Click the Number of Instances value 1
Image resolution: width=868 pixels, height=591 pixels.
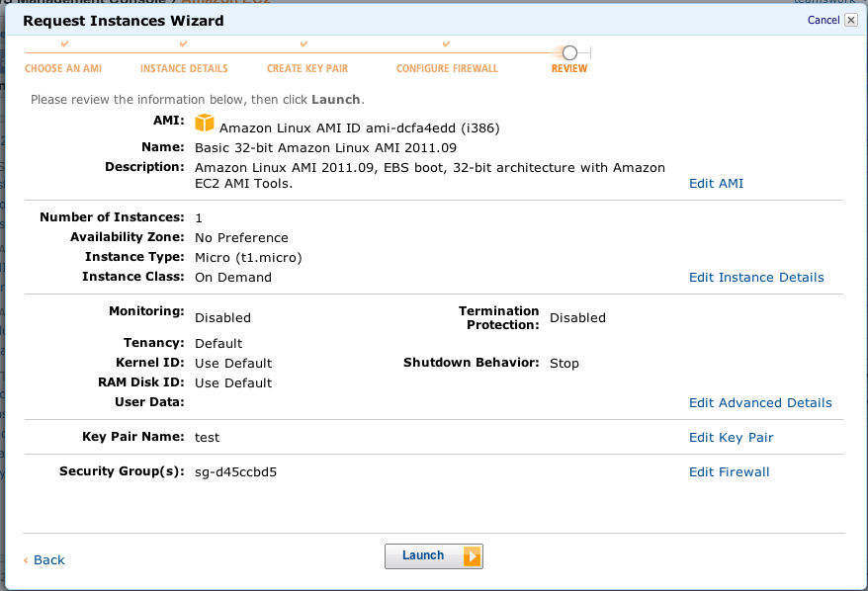(x=199, y=218)
